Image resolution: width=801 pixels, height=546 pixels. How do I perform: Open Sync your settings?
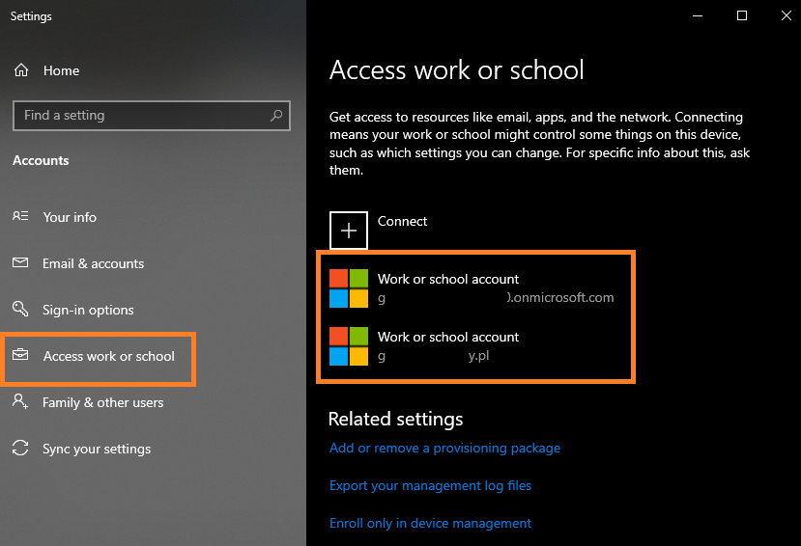tap(97, 450)
